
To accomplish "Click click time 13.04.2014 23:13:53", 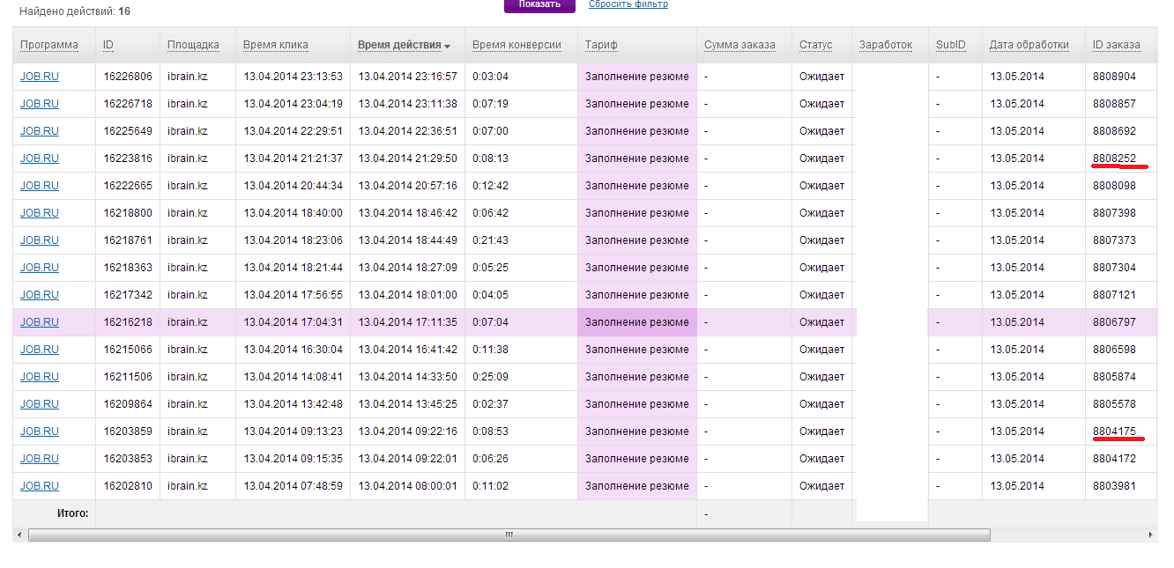I will click(293, 77).
